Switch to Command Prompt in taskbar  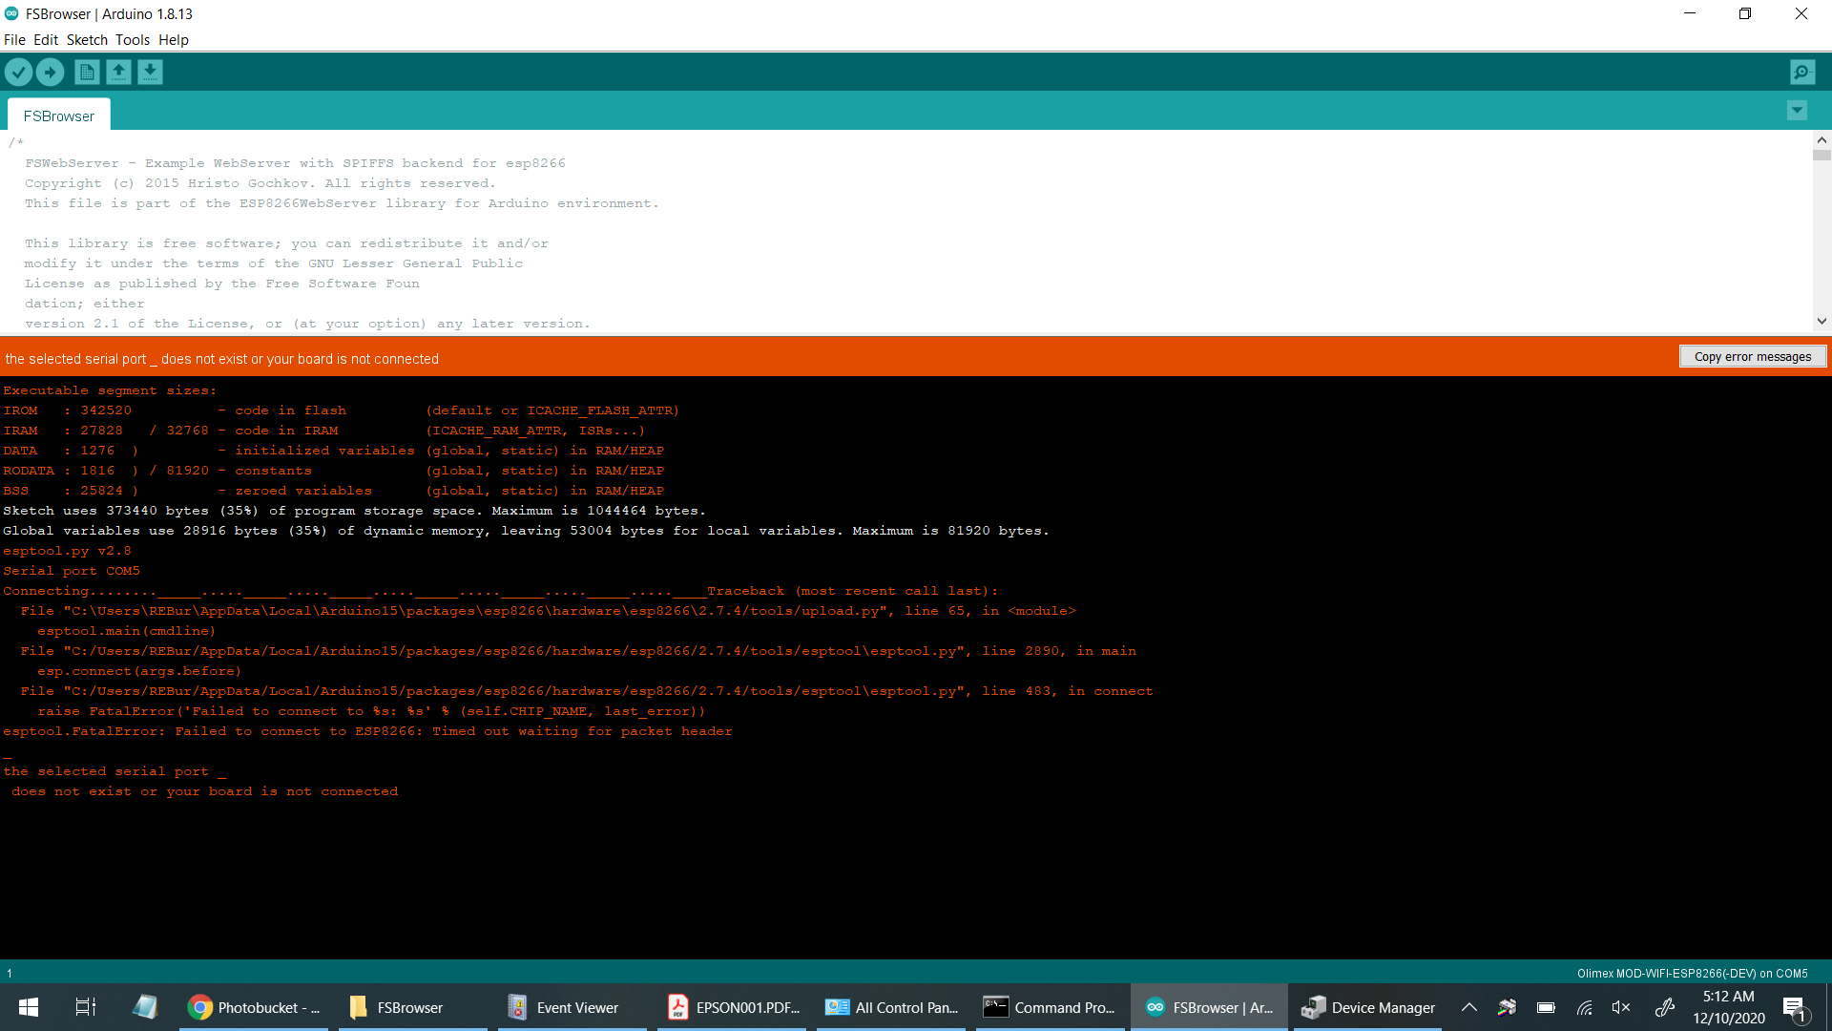pyautogui.click(x=1050, y=1007)
